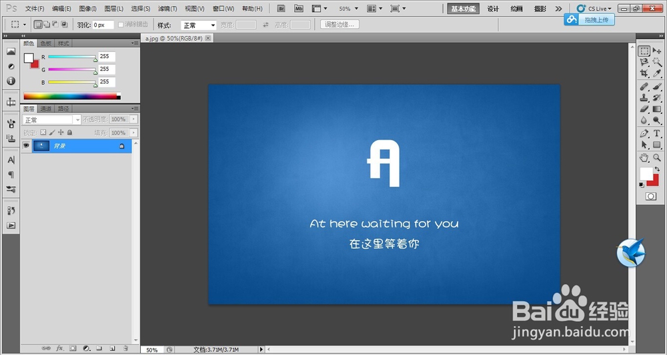Delete layer with the trash icon

(125, 348)
